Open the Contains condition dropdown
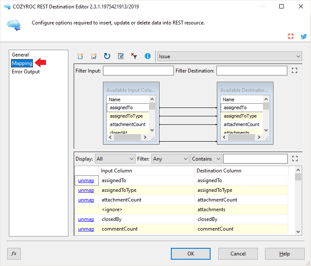Viewport: 311px width, 266px height. (x=206, y=159)
